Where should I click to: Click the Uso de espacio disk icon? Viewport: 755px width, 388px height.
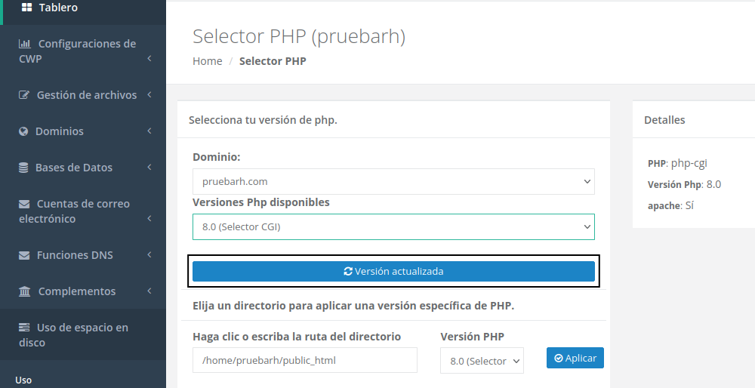coord(24,328)
